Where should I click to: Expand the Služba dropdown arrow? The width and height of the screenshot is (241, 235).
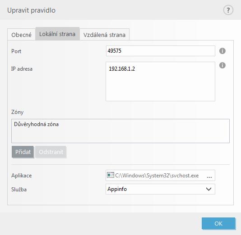209,189
